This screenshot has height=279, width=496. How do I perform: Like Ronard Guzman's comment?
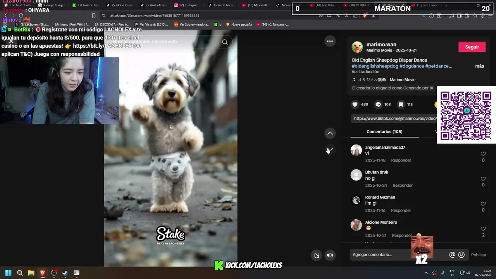coord(483,204)
